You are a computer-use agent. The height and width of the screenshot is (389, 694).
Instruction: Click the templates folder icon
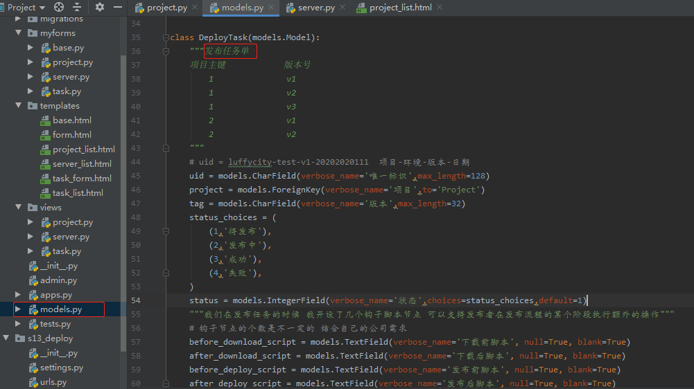(33, 106)
